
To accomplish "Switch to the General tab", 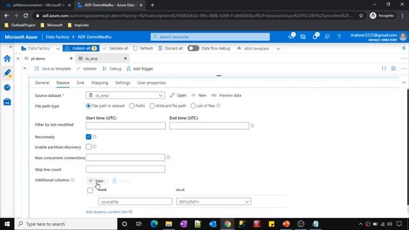I will point(42,82).
